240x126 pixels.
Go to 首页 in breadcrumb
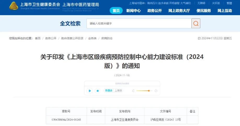38,38
